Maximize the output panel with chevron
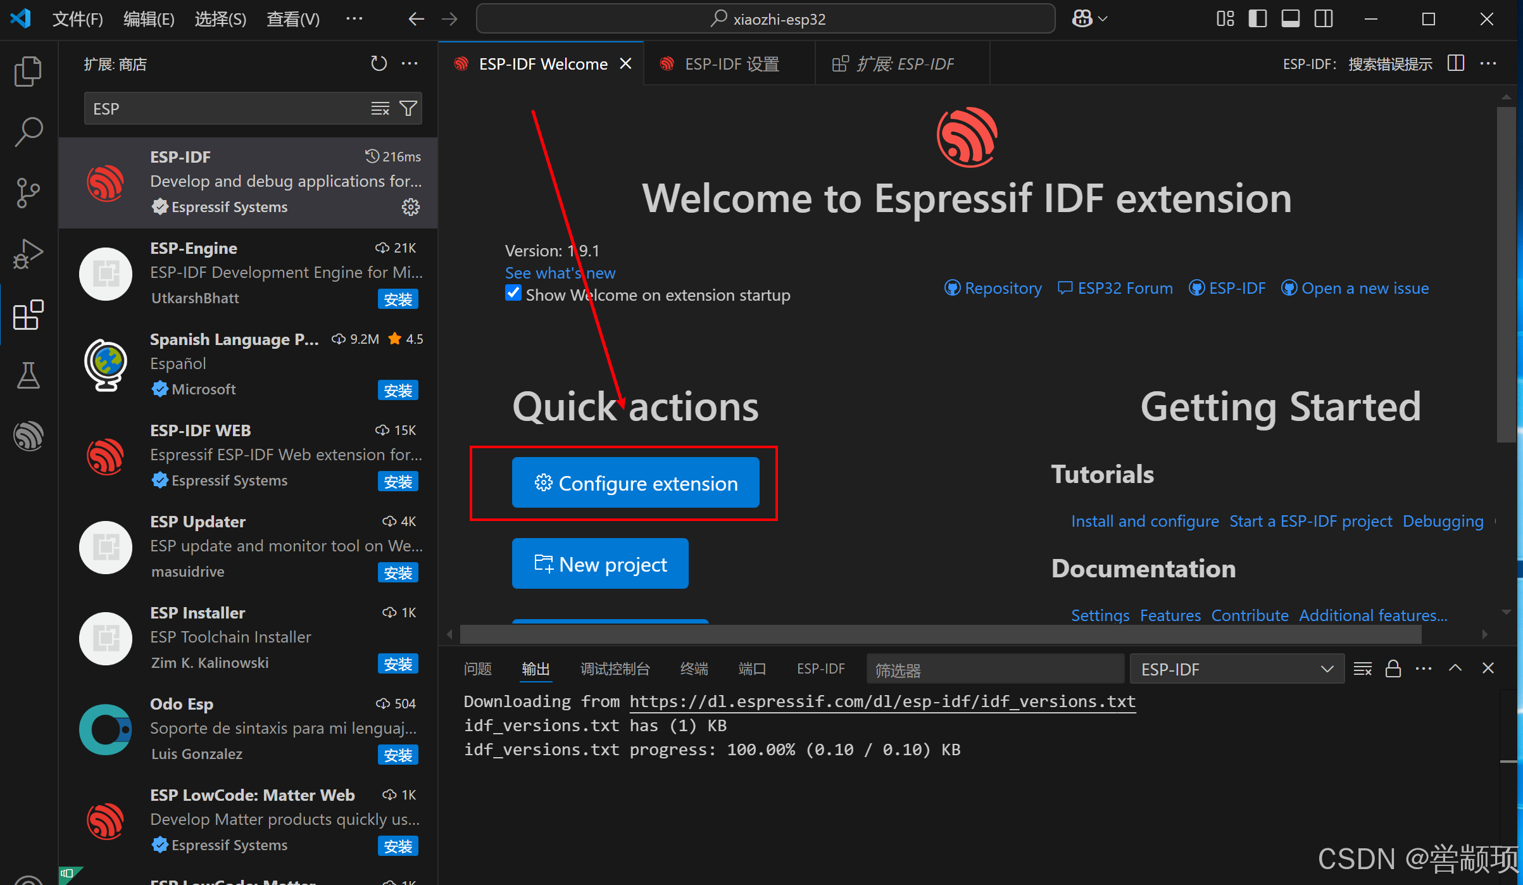 pyautogui.click(x=1455, y=668)
